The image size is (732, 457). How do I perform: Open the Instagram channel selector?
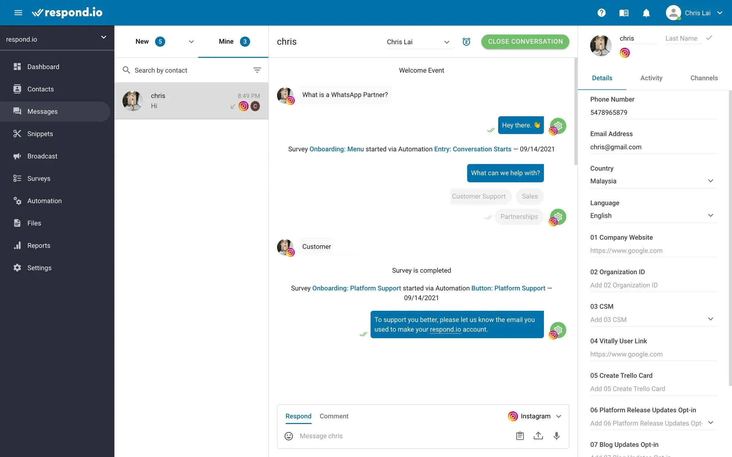[535, 416]
